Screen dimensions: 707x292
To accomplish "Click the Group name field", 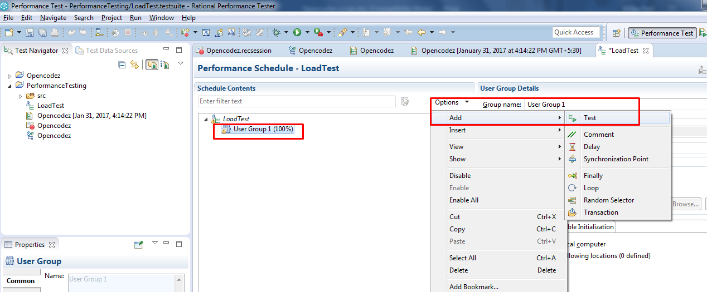I will click(x=616, y=105).
